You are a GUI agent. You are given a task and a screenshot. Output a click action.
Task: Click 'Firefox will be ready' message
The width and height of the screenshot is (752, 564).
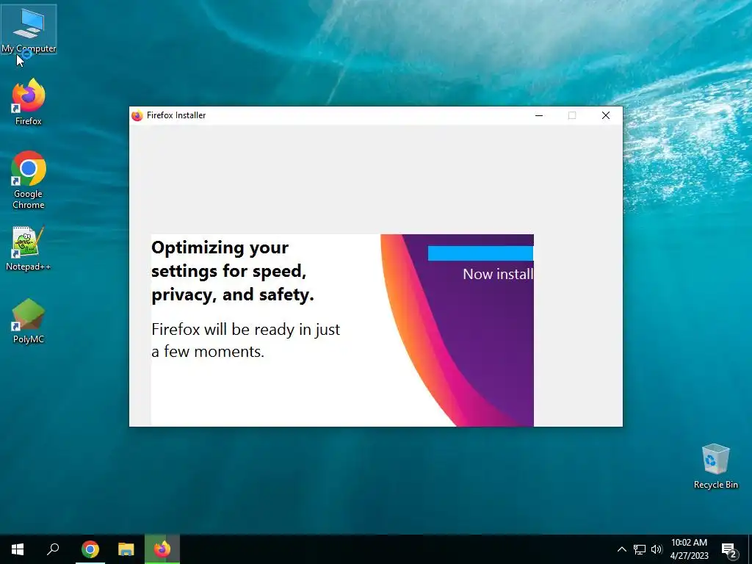[x=245, y=341]
